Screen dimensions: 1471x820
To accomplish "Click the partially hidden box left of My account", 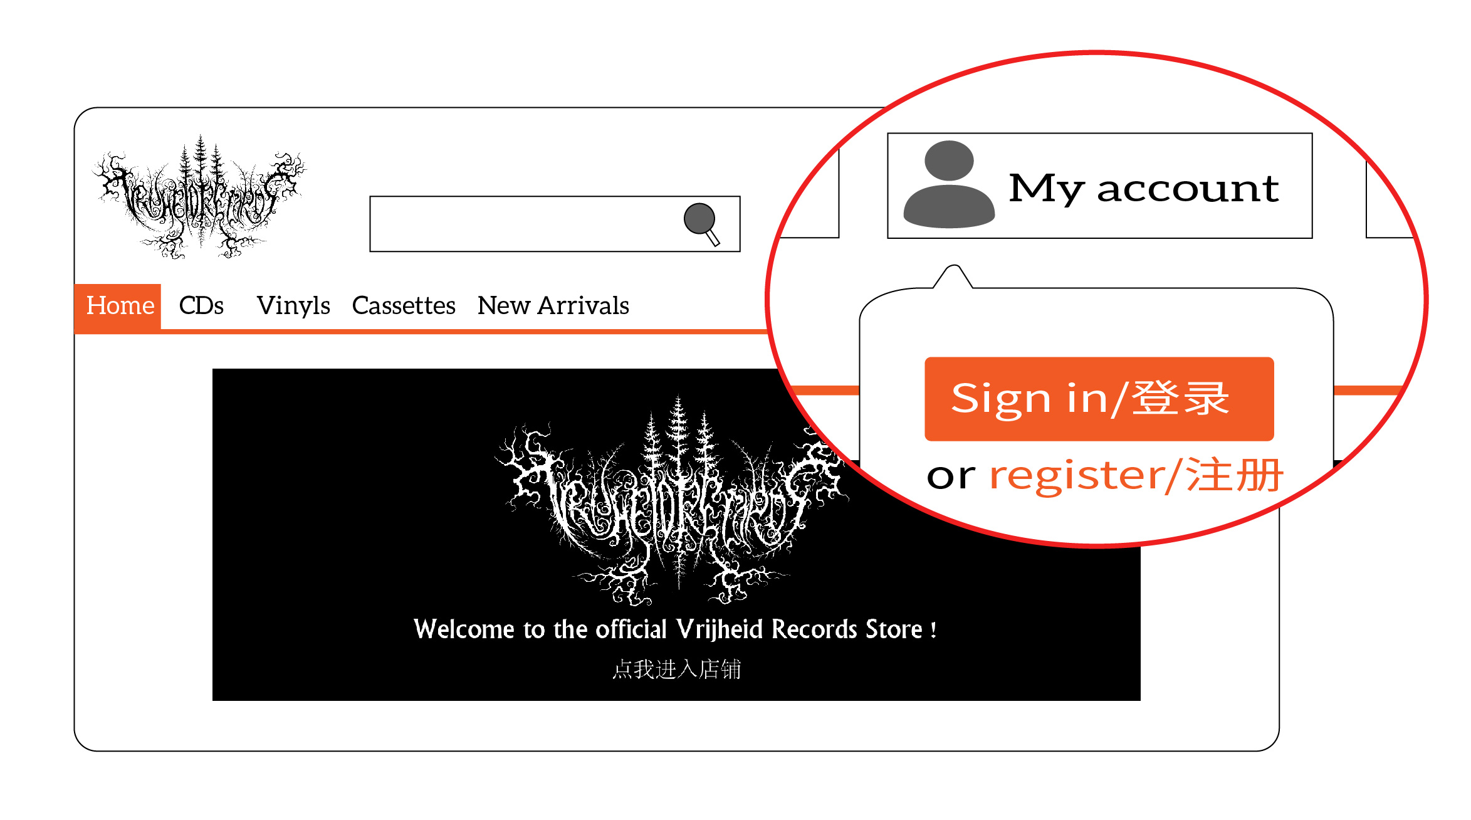I will pos(809,194).
